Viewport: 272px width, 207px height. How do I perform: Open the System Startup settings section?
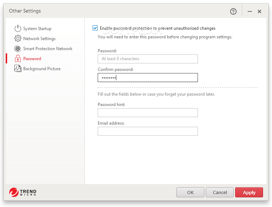(37, 28)
